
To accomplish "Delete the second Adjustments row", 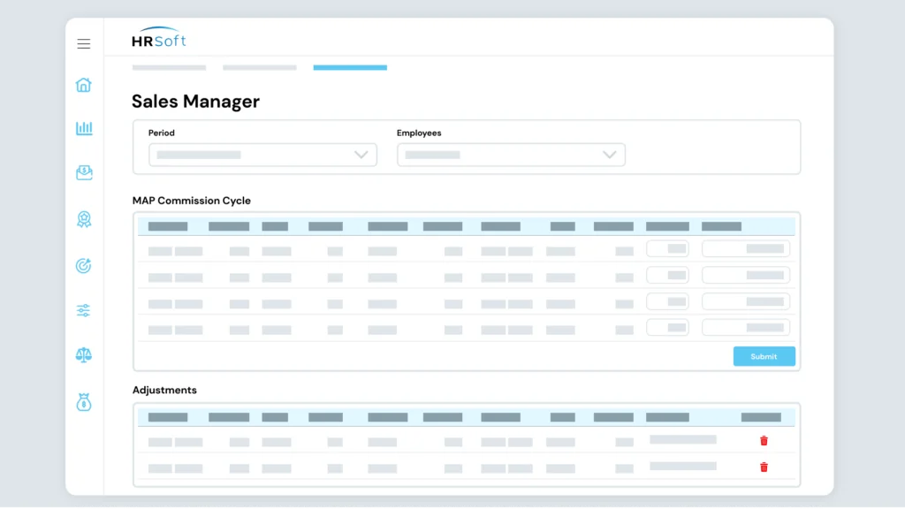I will (x=764, y=467).
